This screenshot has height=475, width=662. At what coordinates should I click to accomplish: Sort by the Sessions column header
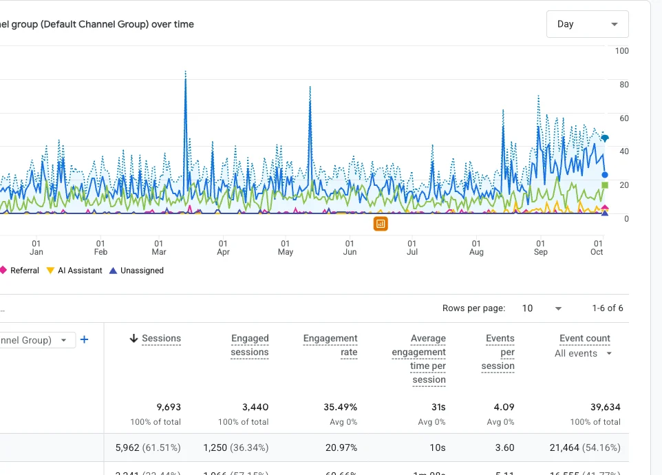[161, 338]
